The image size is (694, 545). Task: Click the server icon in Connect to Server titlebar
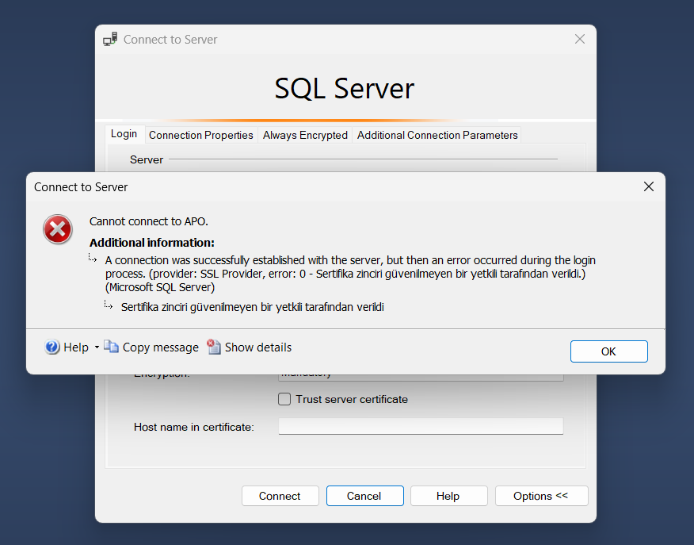pos(109,38)
